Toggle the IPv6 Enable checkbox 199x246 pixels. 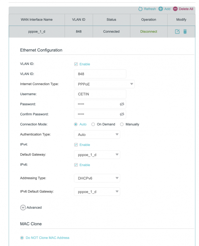[x=76, y=165]
